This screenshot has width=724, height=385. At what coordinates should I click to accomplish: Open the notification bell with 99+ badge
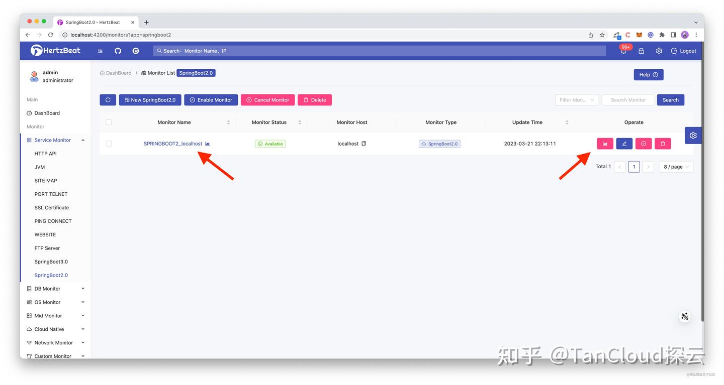(x=623, y=51)
